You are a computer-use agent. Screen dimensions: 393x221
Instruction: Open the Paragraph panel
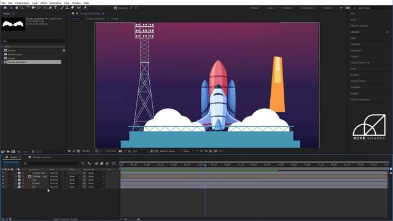(356, 50)
